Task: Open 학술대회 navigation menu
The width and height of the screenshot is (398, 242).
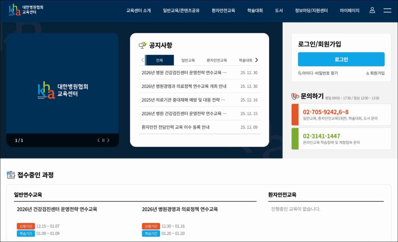Action: pyautogui.click(x=255, y=10)
